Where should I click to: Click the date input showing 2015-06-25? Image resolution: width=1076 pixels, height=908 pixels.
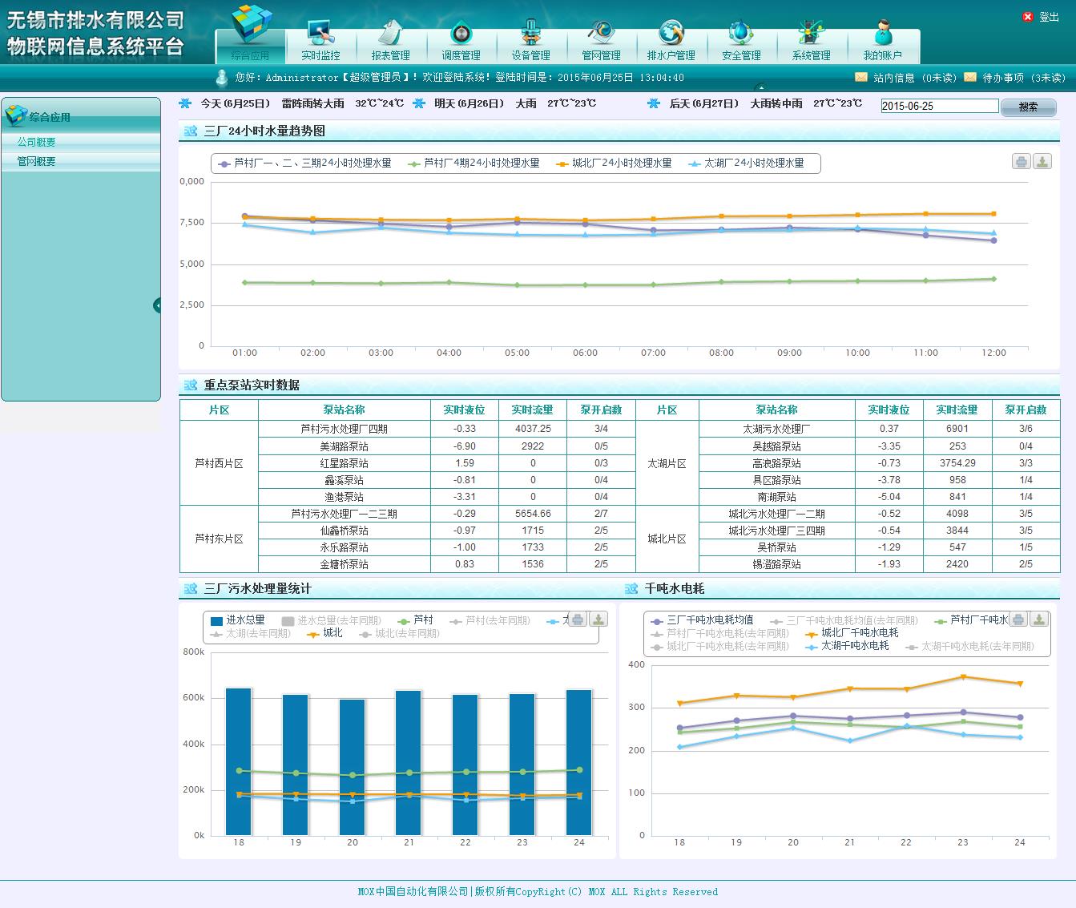pos(940,106)
